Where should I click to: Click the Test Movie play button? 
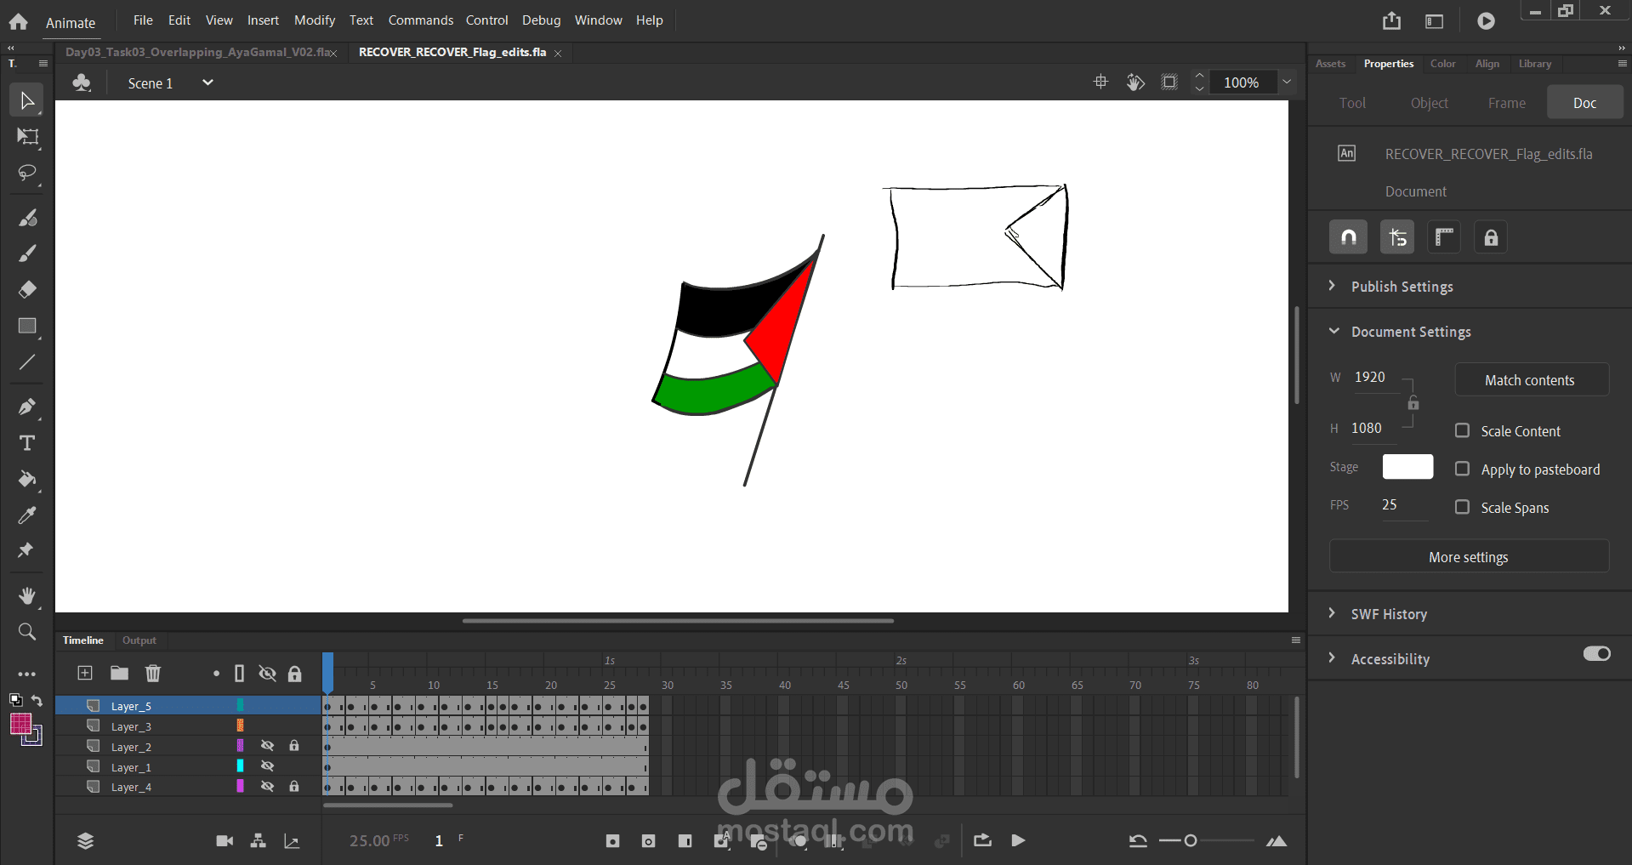pos(1486,20)
